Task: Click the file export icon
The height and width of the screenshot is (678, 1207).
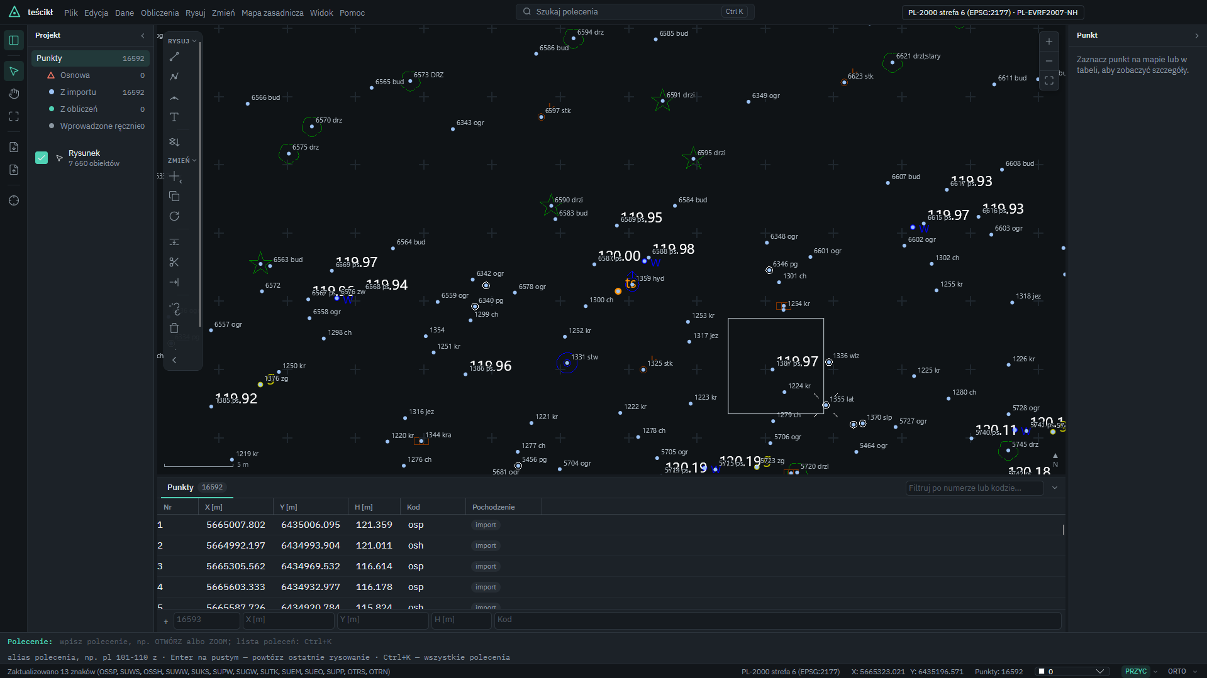Action: point(14,170)
